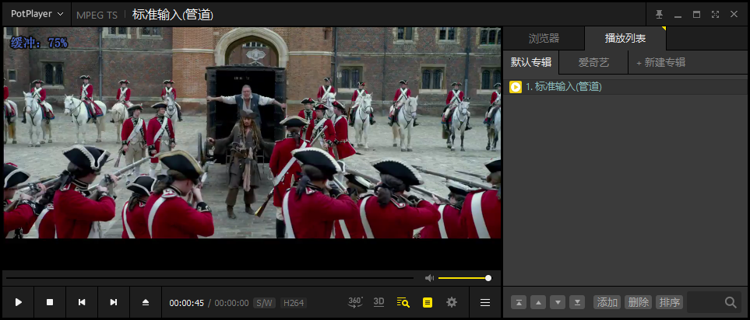The image size is (750, 320).
Task: Toggle 360 degree video mode
Action: [x=355, y=302]
